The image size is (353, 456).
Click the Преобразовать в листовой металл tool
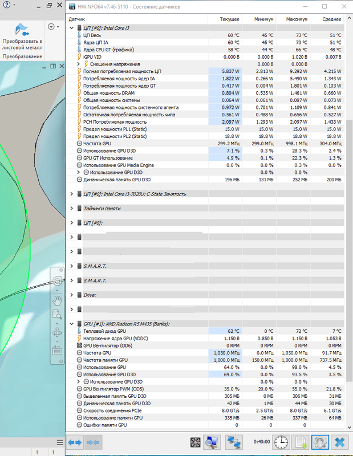click(22, 37)
